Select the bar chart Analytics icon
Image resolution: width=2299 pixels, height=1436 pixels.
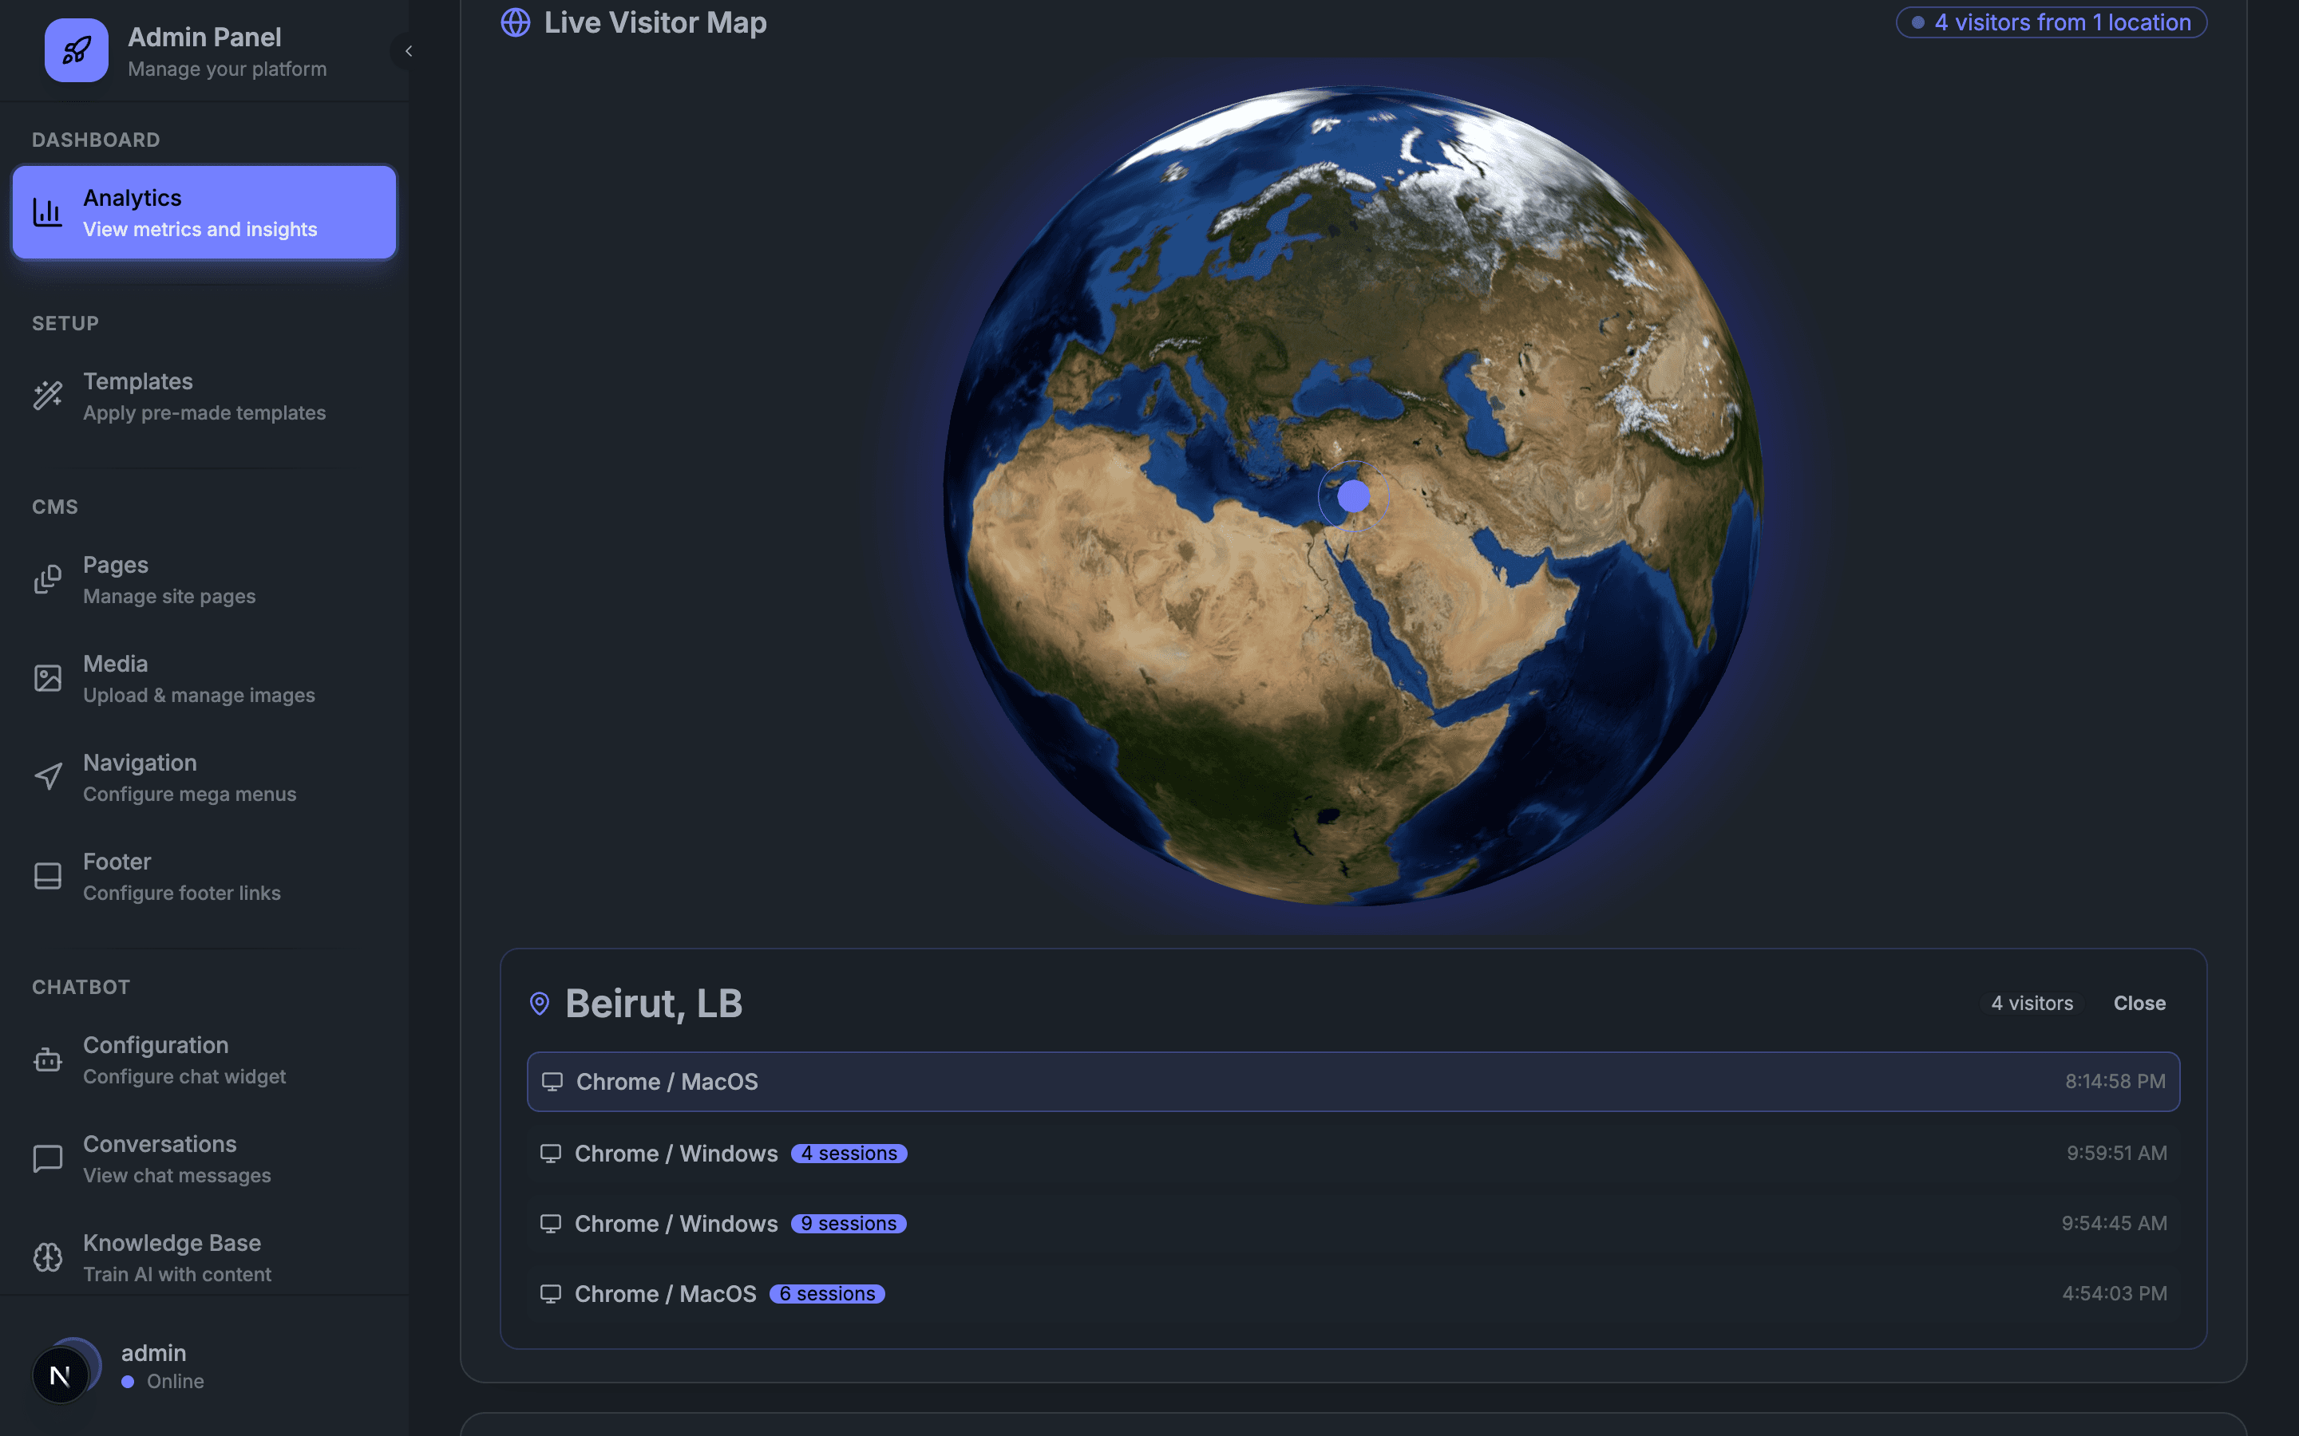click(x=48, y=213)
